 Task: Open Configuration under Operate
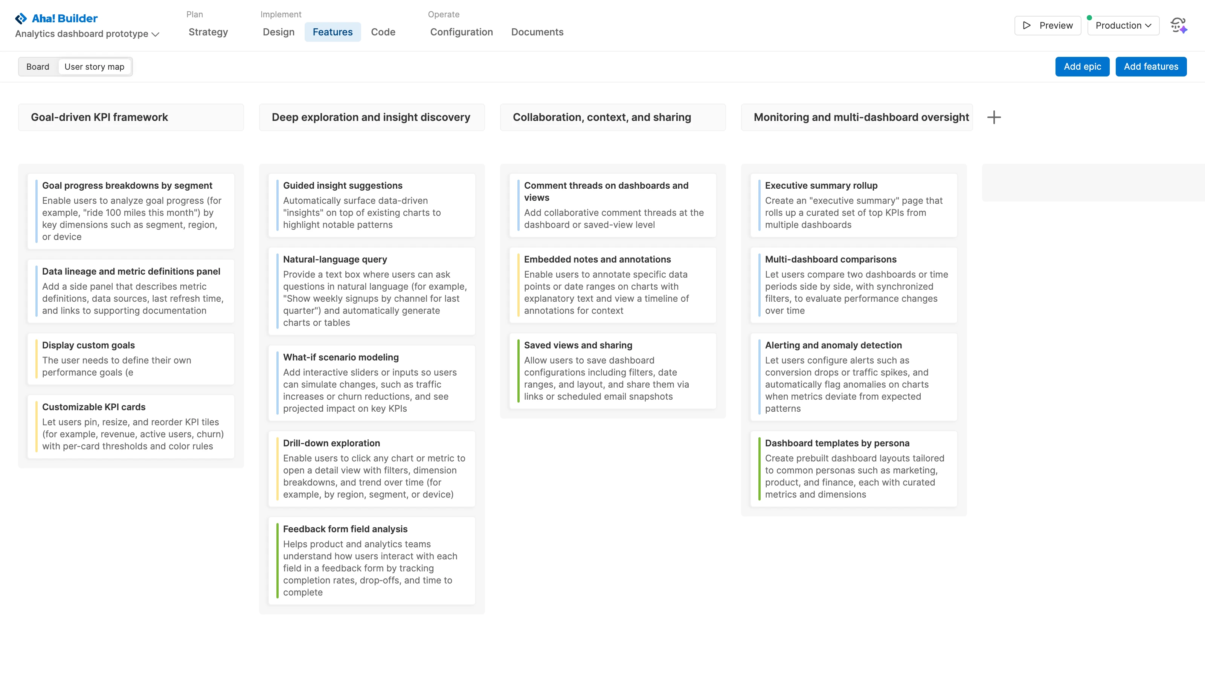pos(461,32)
